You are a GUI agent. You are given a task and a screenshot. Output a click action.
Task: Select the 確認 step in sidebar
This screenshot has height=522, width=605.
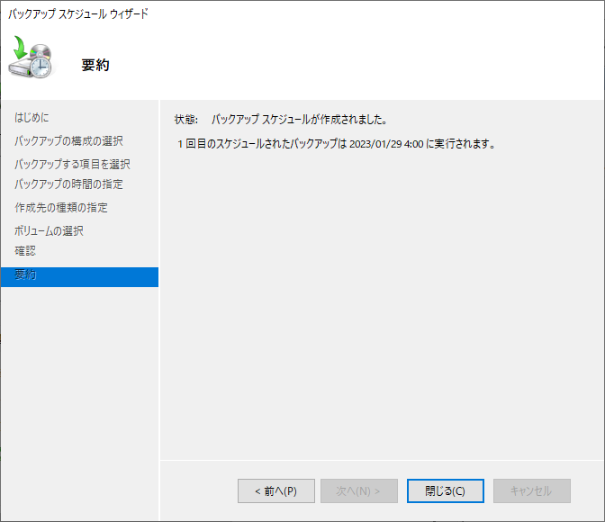[x=26, y=251]
